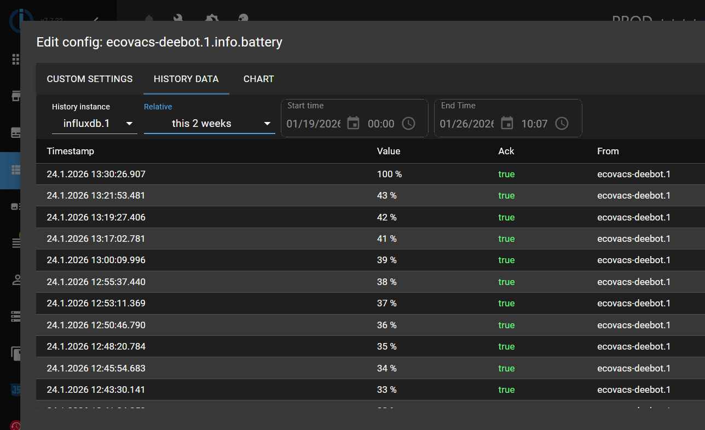
Task: Open the End Time calendar picker
Action: [507, 124]
